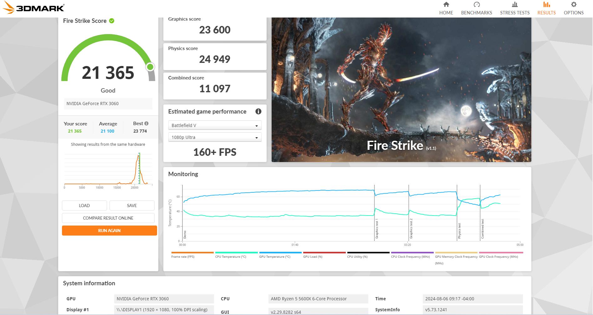Open the Battlefield V game dropdown
Viewport: 593px width, 315px height.
[x=215, y=125]
